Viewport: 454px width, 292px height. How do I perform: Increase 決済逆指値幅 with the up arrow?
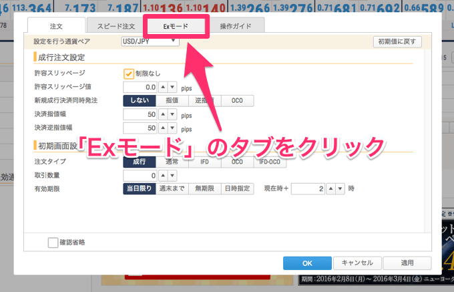[164, 128]
